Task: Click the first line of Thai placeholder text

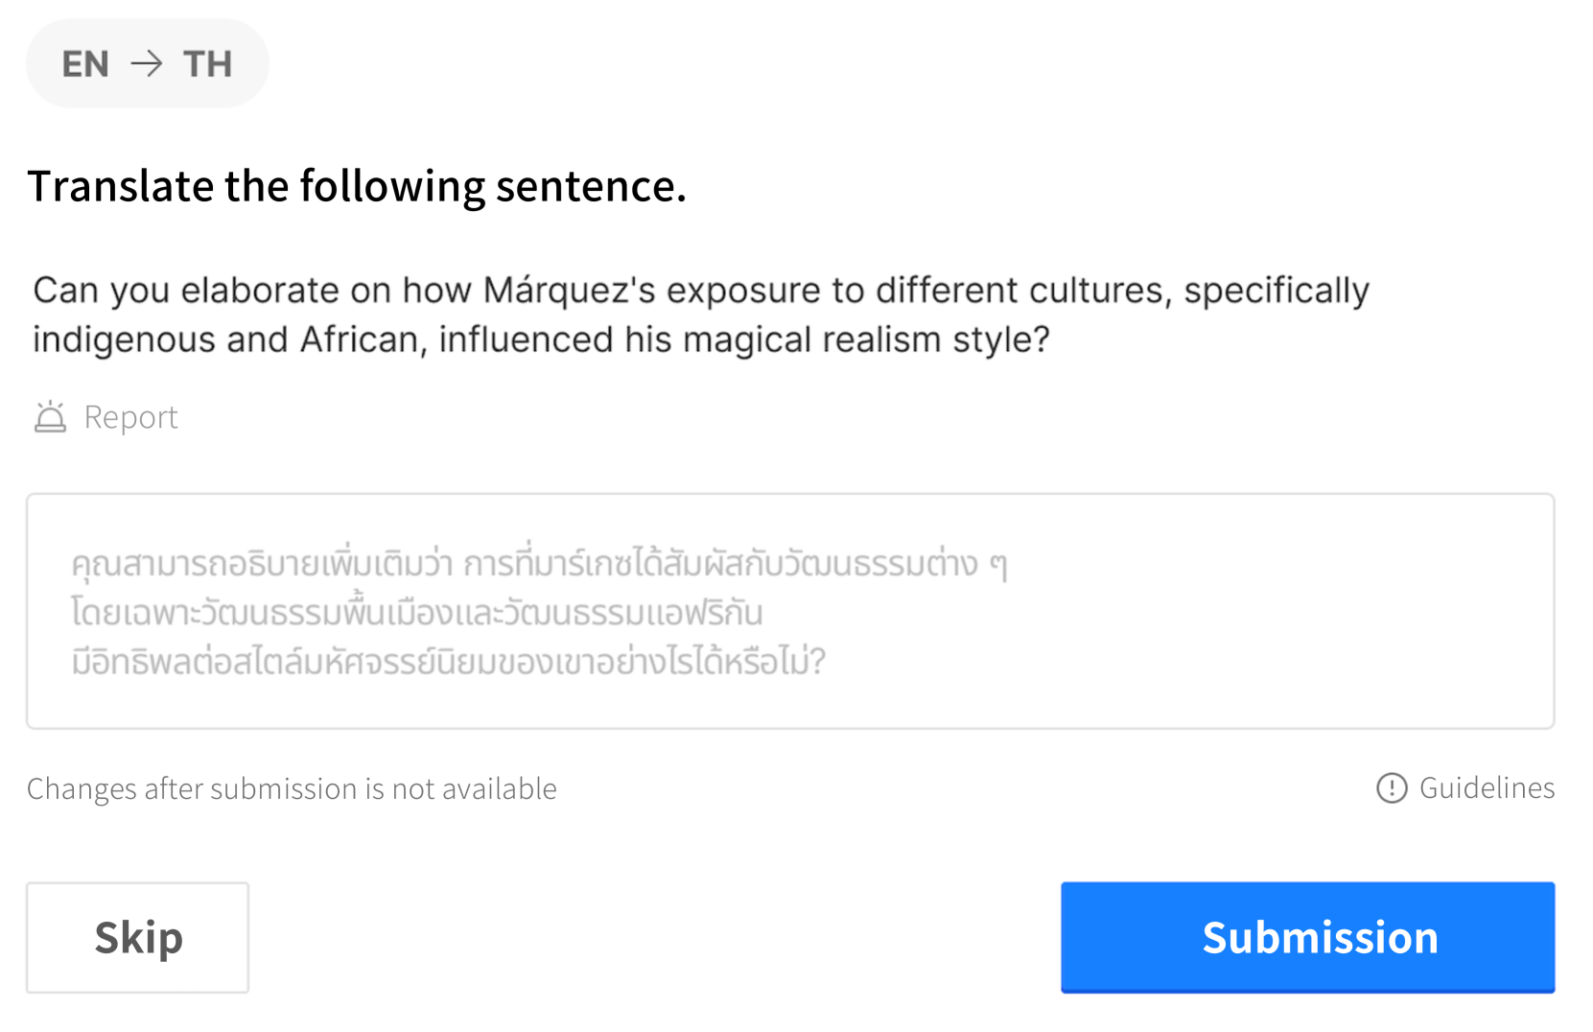Action: pos(539,564)
